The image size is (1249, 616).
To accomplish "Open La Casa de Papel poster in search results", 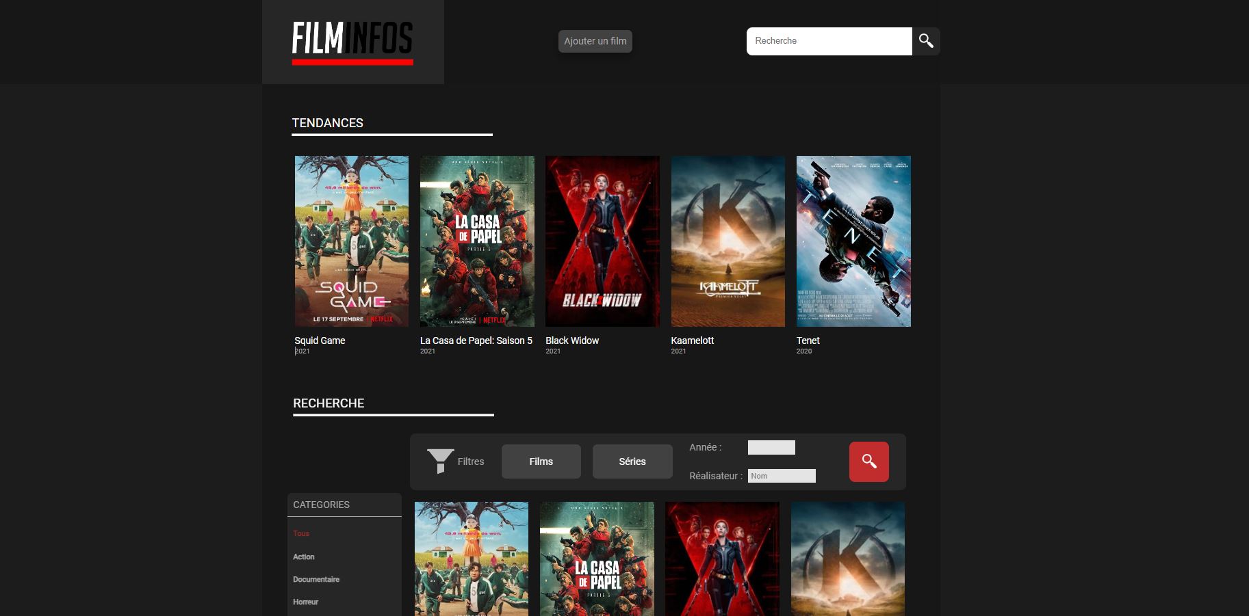I will pyautogui.click(x=597, y=559).
